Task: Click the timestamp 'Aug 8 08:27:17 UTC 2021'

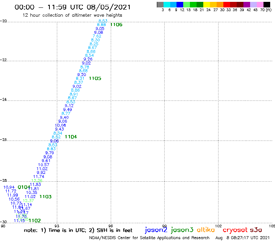Action: pyautogui.click(x=242, y=238)
